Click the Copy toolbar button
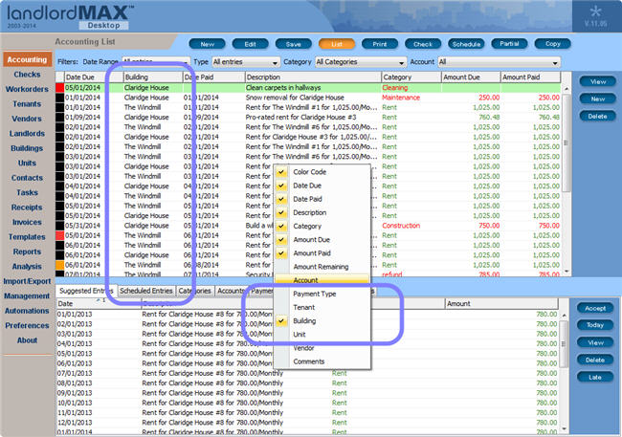Viewport: 622px width, 437px height. 552,44
